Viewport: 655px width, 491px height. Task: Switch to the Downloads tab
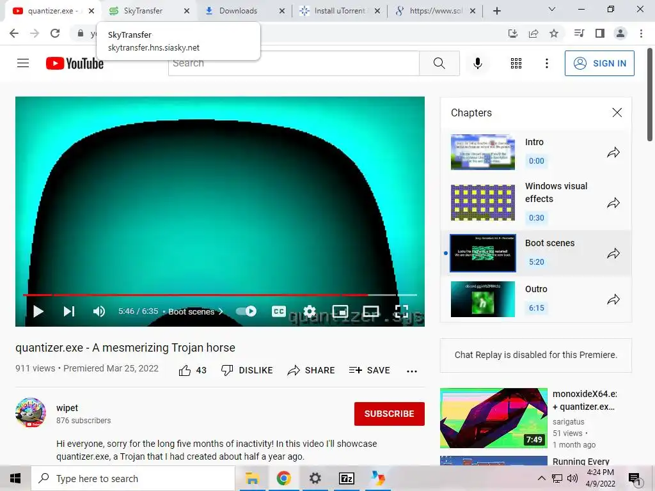point(238,11)
